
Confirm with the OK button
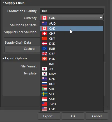(x=73, y=116)
